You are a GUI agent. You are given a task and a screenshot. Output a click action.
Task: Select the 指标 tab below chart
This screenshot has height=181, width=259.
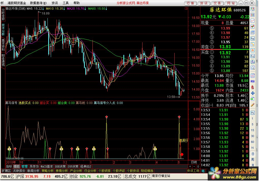click(x=9, y=167)
